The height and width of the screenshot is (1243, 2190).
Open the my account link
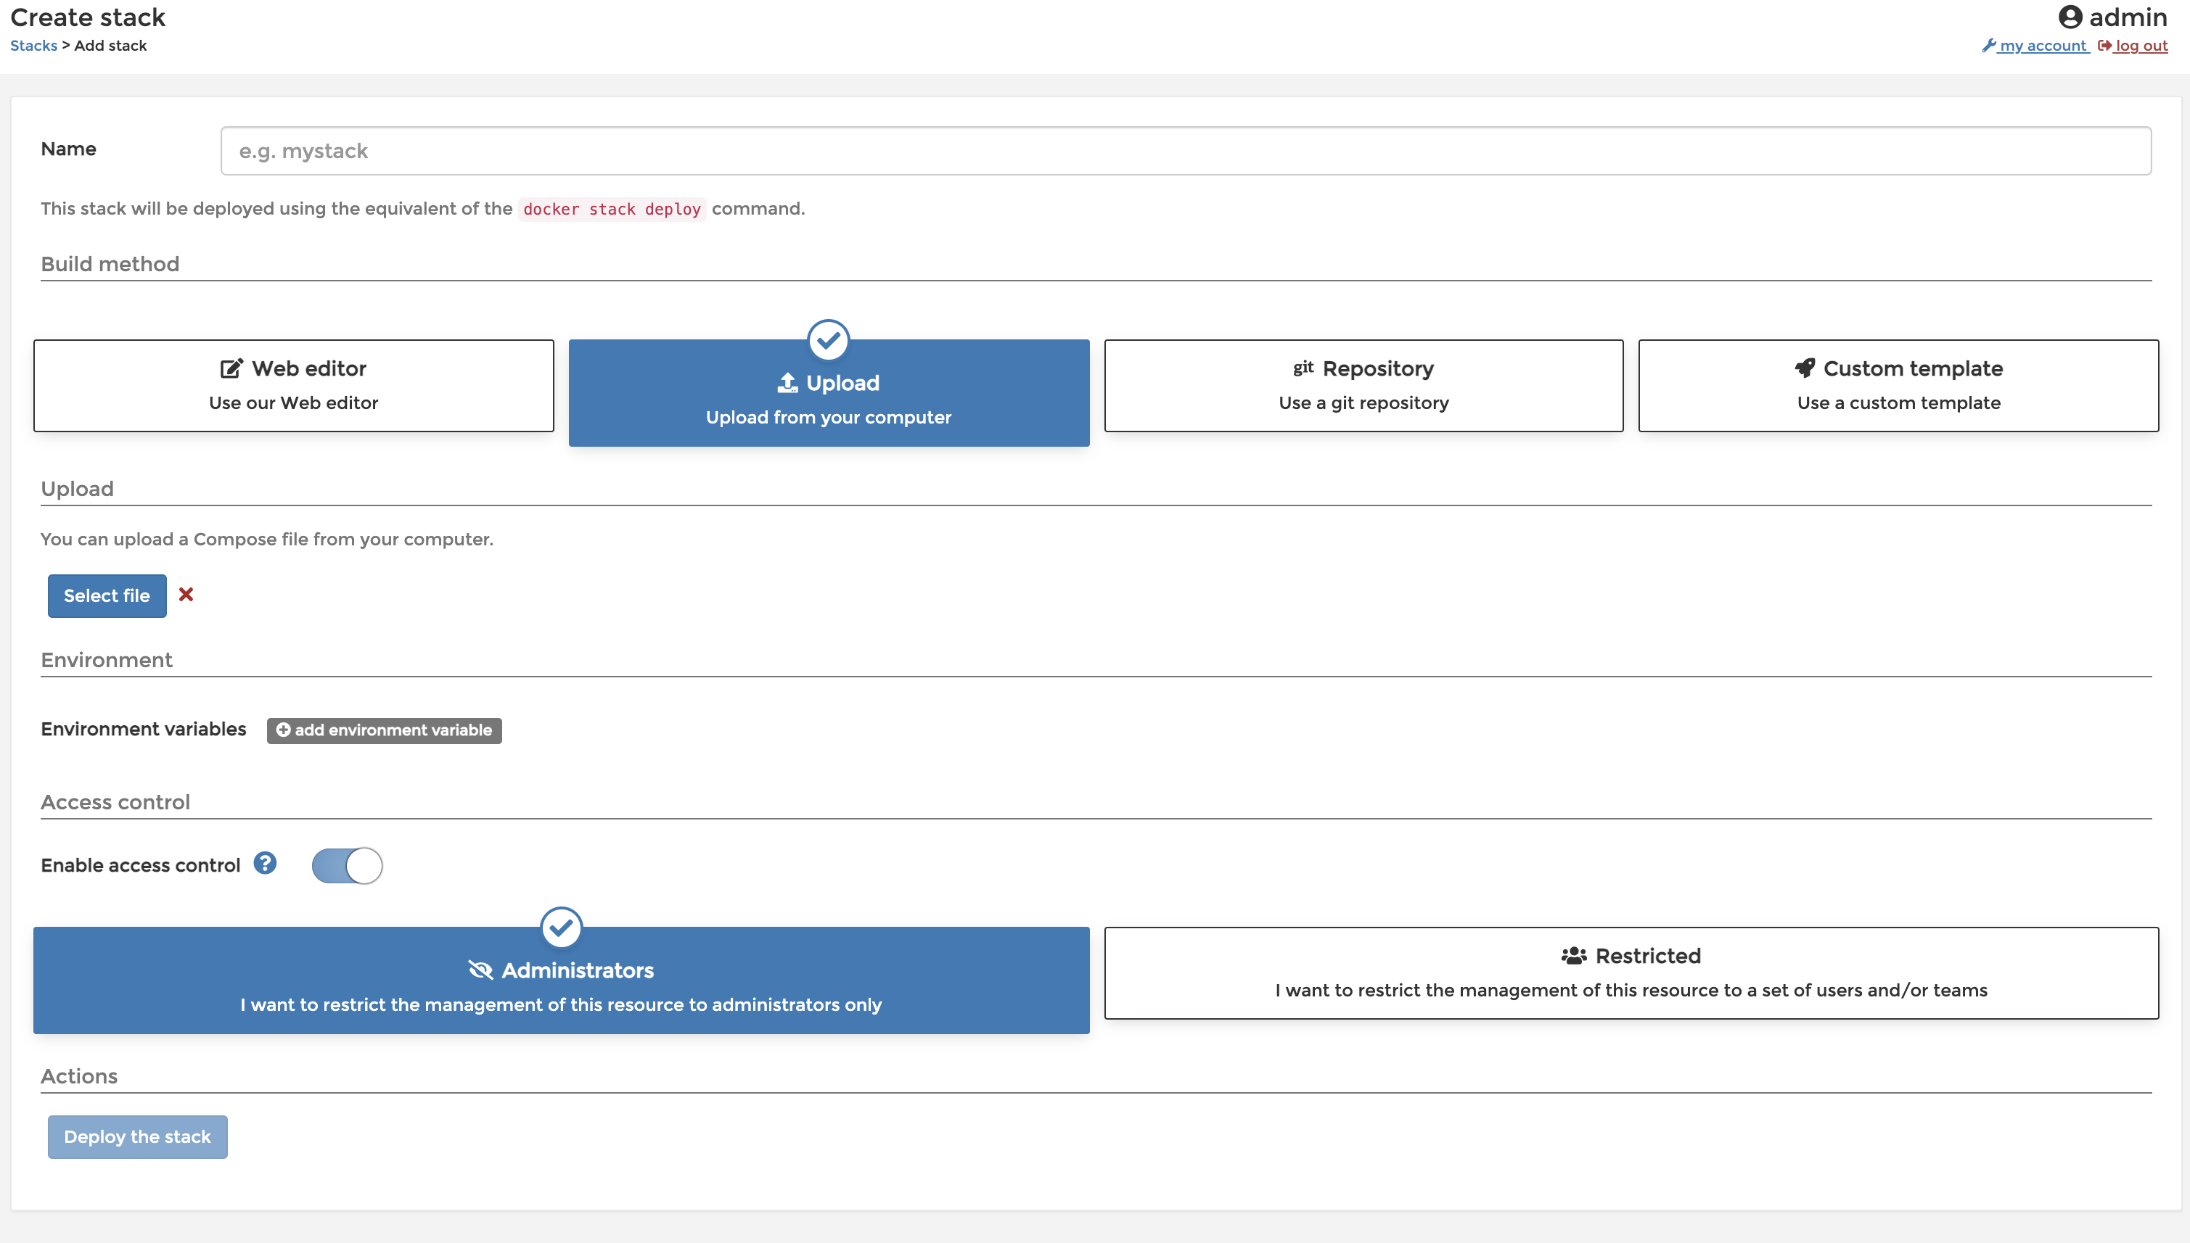pos(2041,46)
